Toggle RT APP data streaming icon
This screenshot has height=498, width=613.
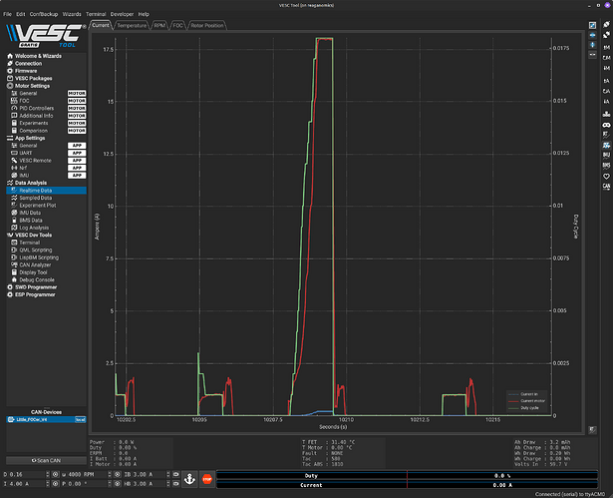606,146
